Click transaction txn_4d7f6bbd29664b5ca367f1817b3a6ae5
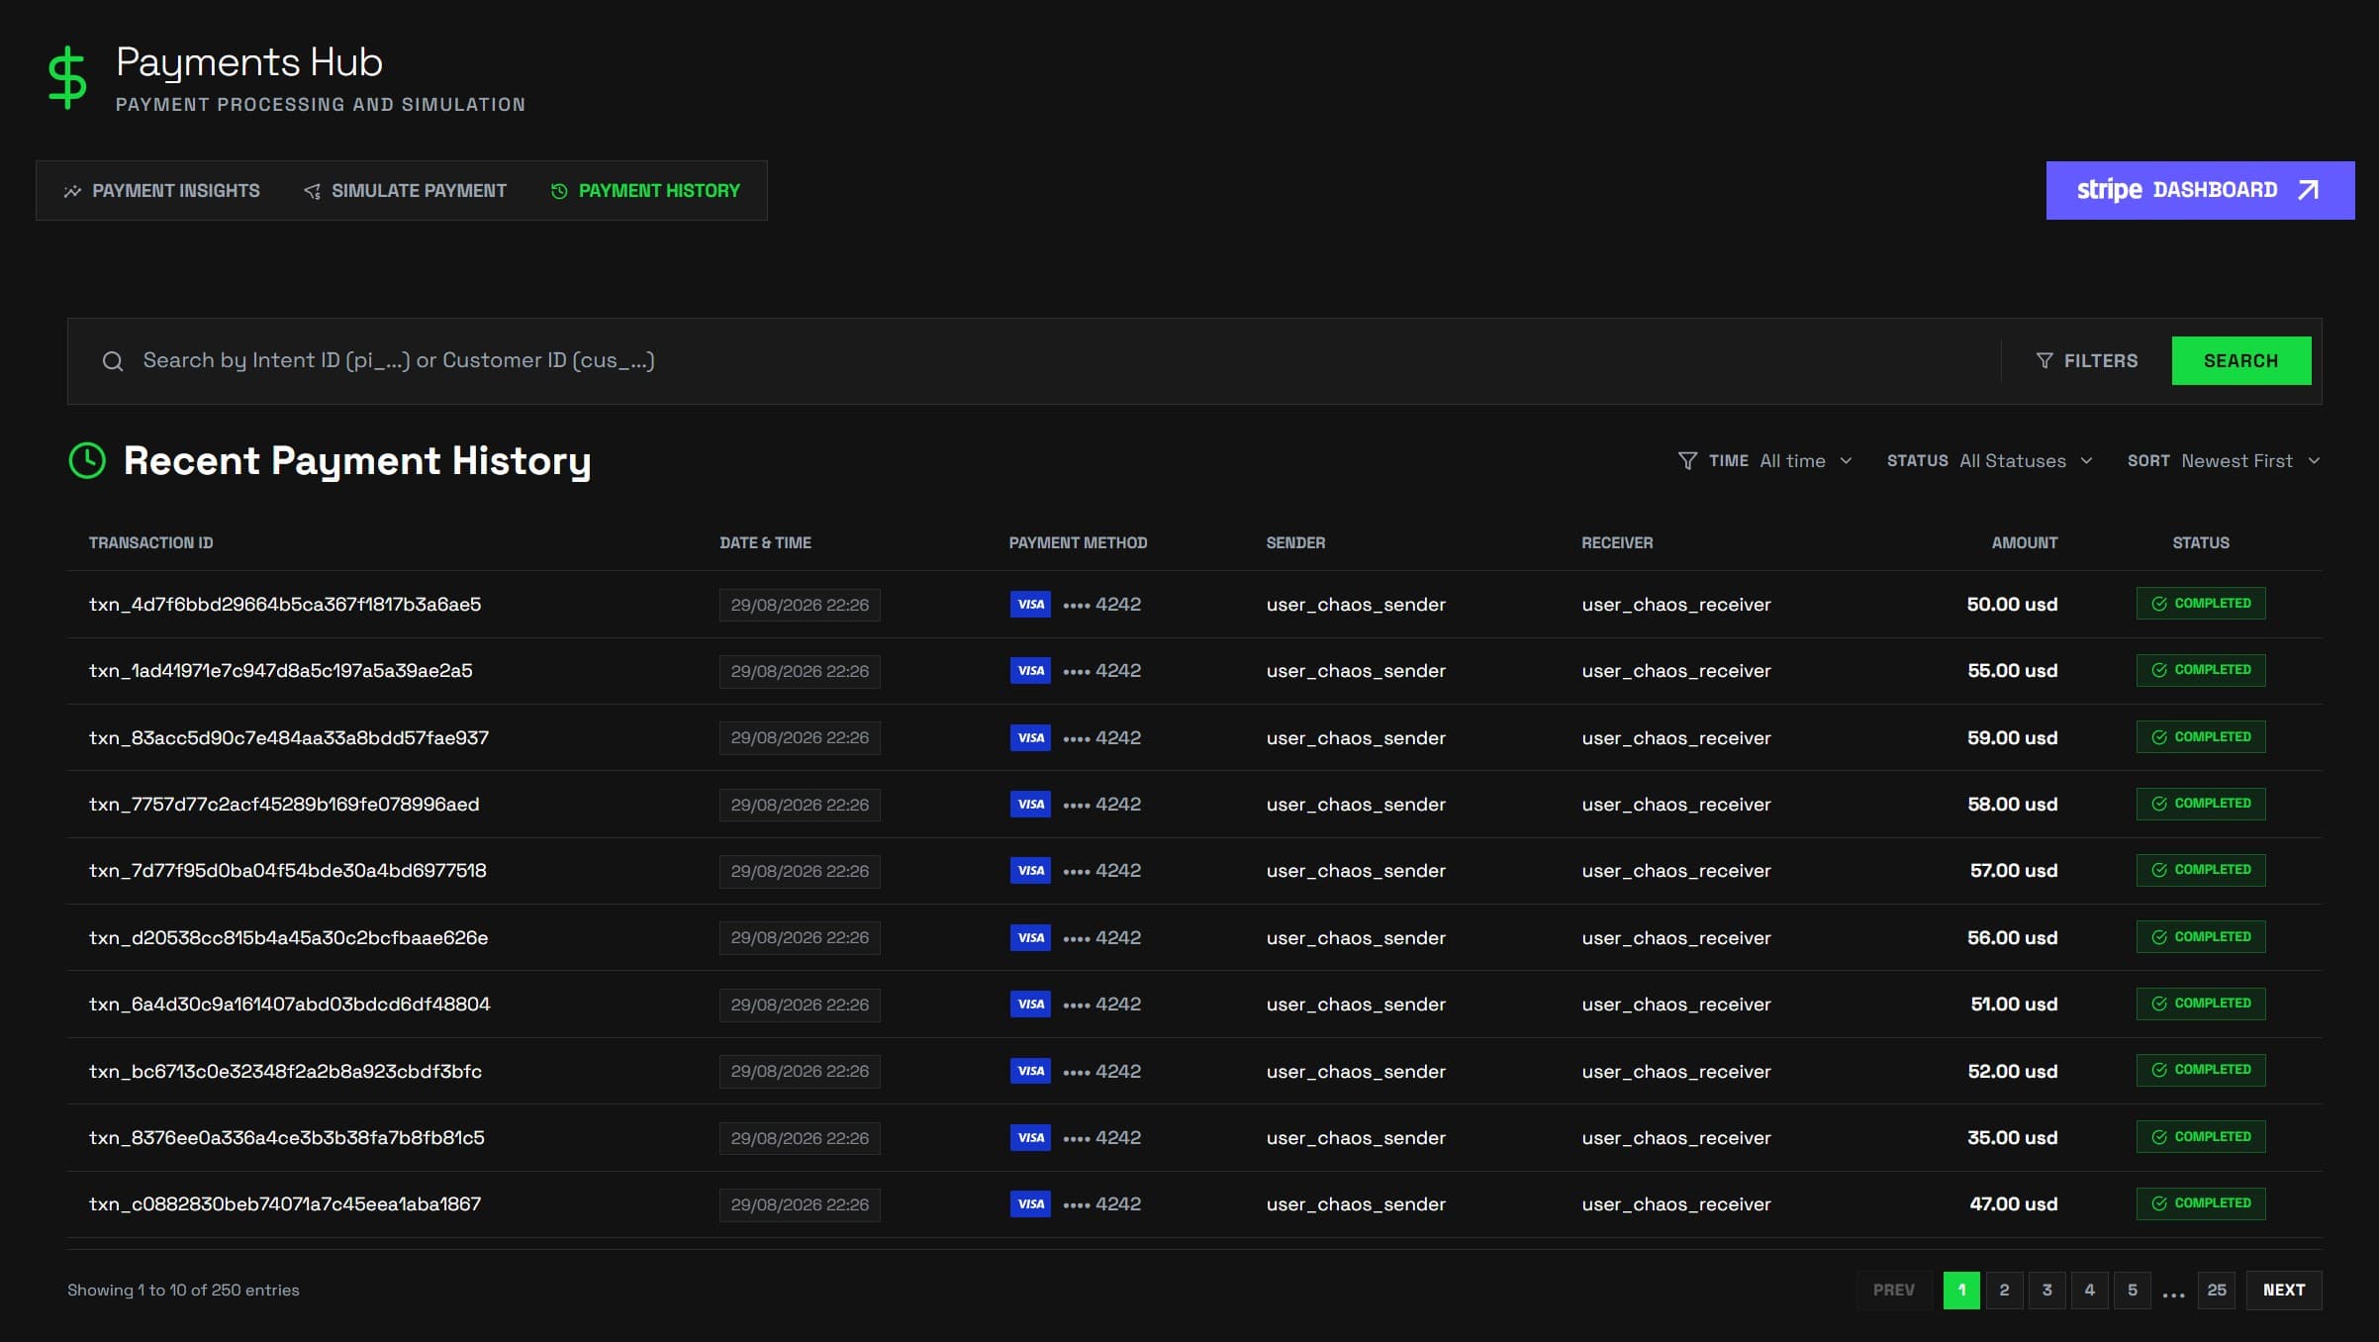 (x=285, y=605)
